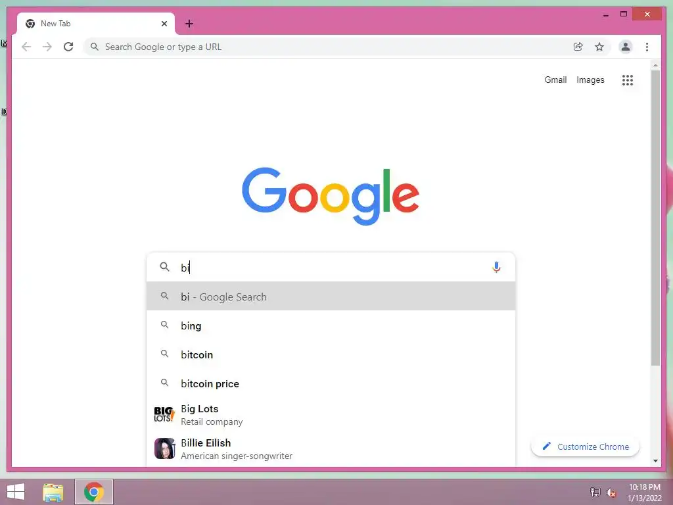Click the page scroll-down arrow

coord(655,461)
